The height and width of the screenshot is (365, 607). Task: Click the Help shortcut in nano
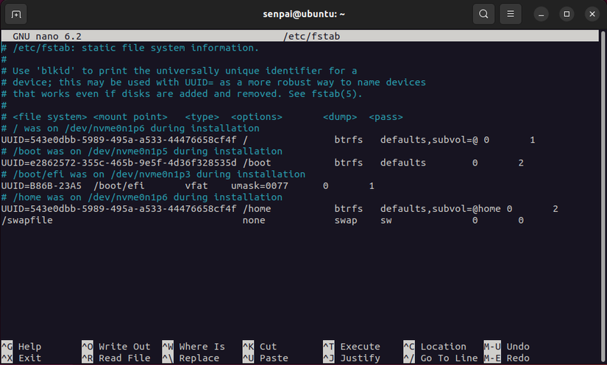29,347
